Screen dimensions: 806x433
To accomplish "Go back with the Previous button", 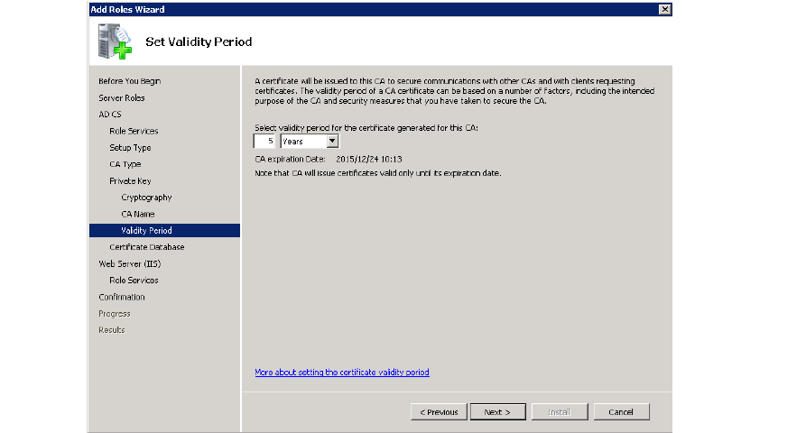I will 439,411.
